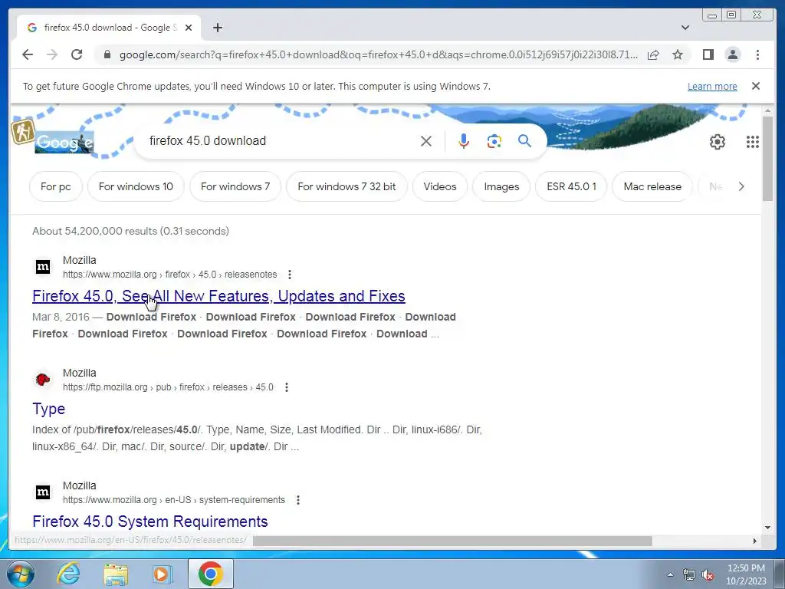This screenshot has height=589, width=785.
Task: Click the horizontal scroll right arrow
Action: (755, 541)
